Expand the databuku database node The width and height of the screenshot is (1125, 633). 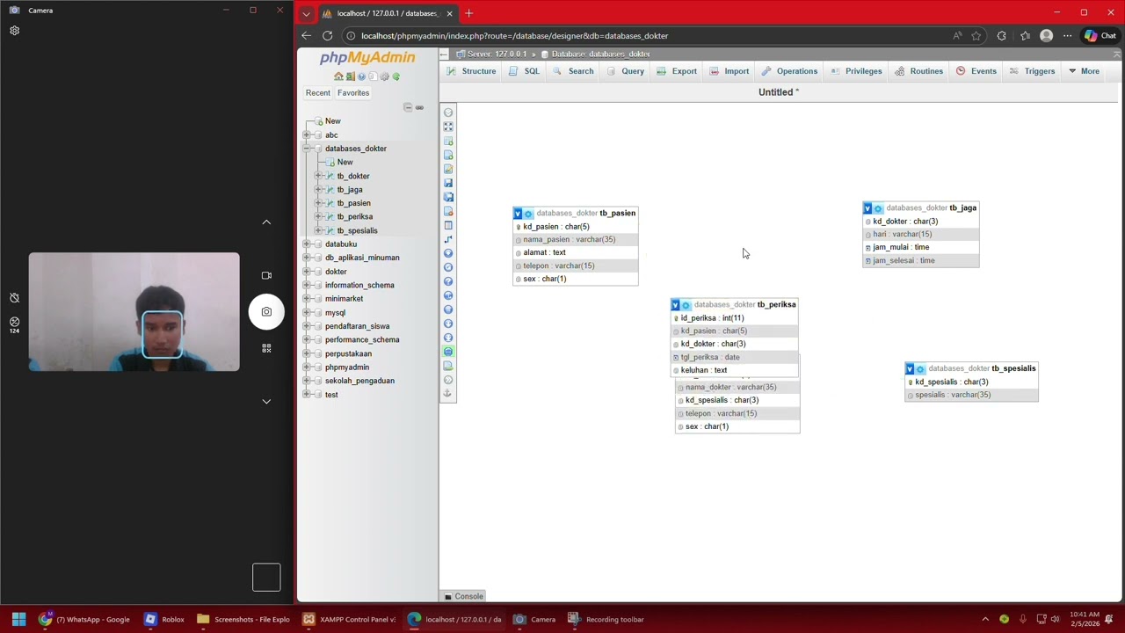point(307,244)
